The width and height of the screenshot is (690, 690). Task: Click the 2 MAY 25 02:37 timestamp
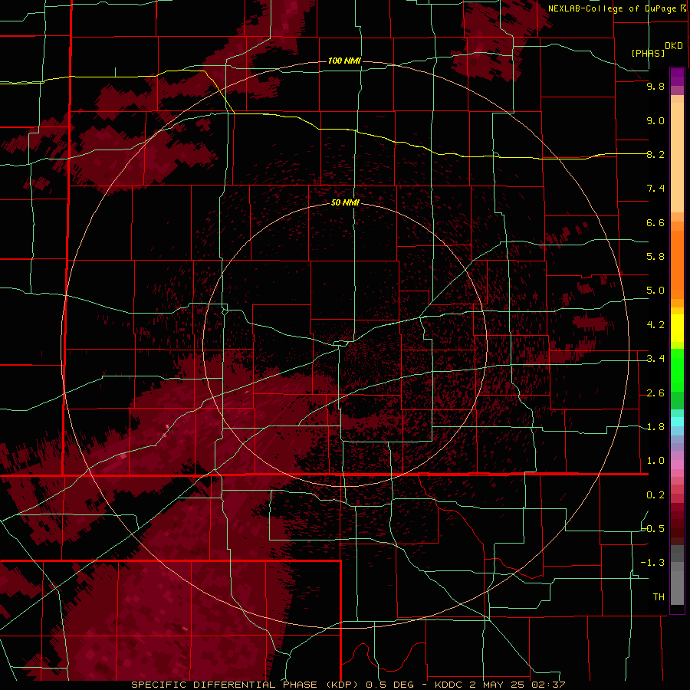517,685
